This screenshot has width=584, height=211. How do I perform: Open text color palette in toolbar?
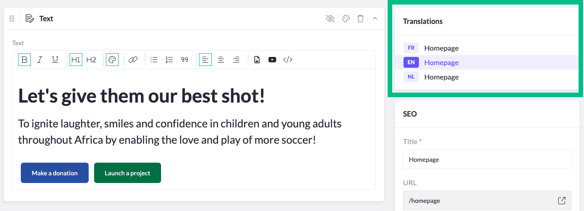coord(112,60)
